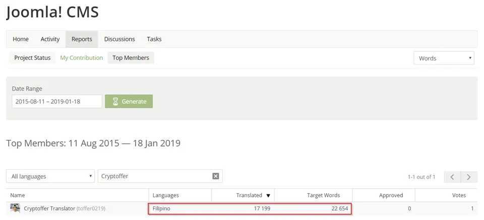The width and height of the screenshot is (484, 220).
Task: Click the Generate report button
Action: pyautogui.click(x=129, y=101)
